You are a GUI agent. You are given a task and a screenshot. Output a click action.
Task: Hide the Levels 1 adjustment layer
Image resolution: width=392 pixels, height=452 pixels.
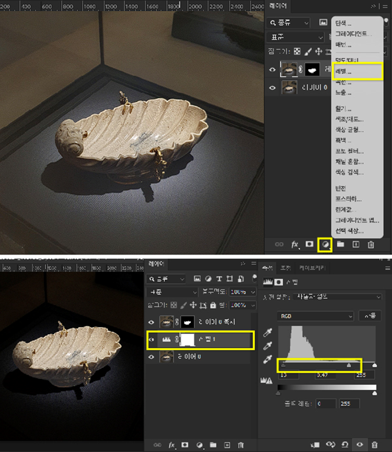[152, 340]
